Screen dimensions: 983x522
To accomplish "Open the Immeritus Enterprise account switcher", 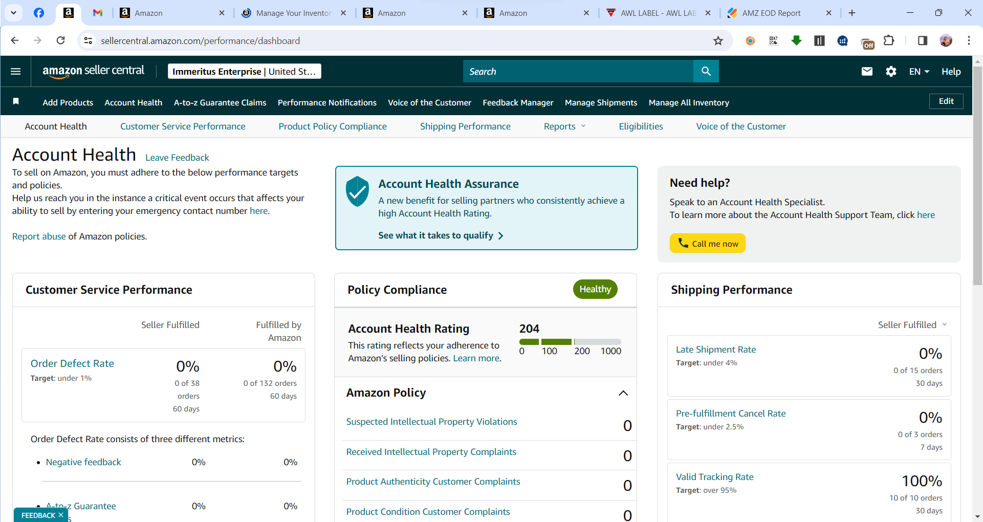I will click(x=245, y=71).
